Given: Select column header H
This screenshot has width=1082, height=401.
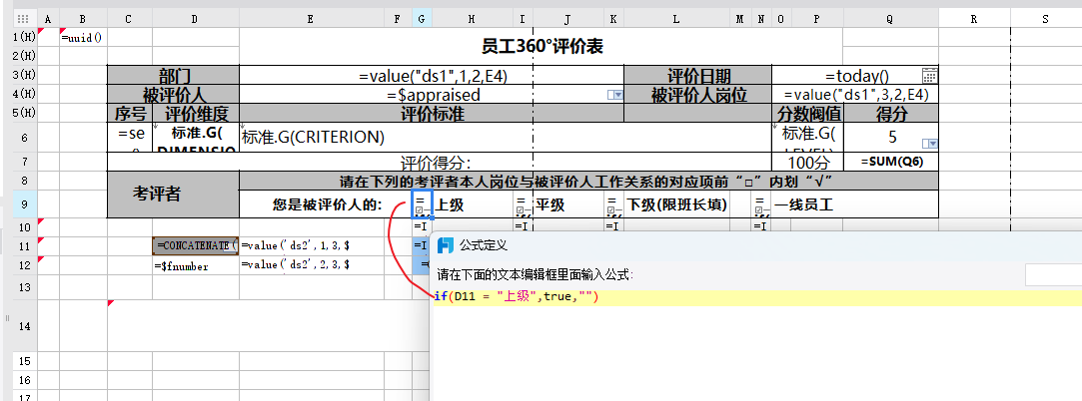Looking at the screenshot, I should [x=473, y=19].
